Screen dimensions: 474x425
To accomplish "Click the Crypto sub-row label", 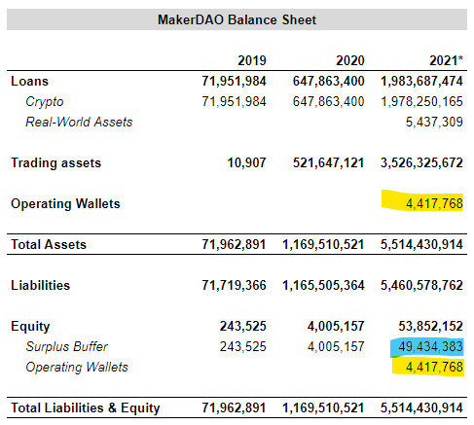I will click(45, 102).
